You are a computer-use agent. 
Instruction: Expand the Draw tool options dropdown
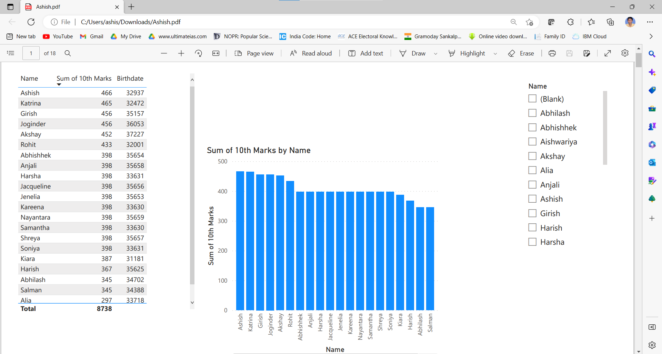[x=435, y=53]
